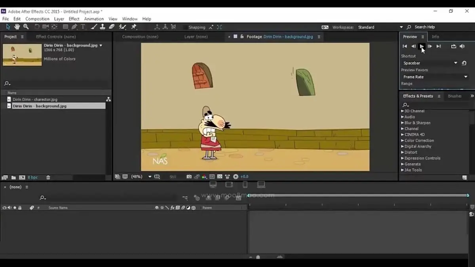
Task: Toggle pixel aspect ratio correction in viewer
Action: 227,177
